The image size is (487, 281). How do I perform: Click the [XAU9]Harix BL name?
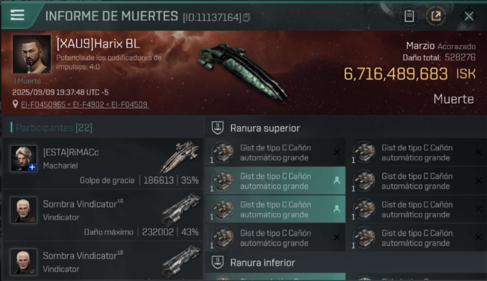pos(98,44)
